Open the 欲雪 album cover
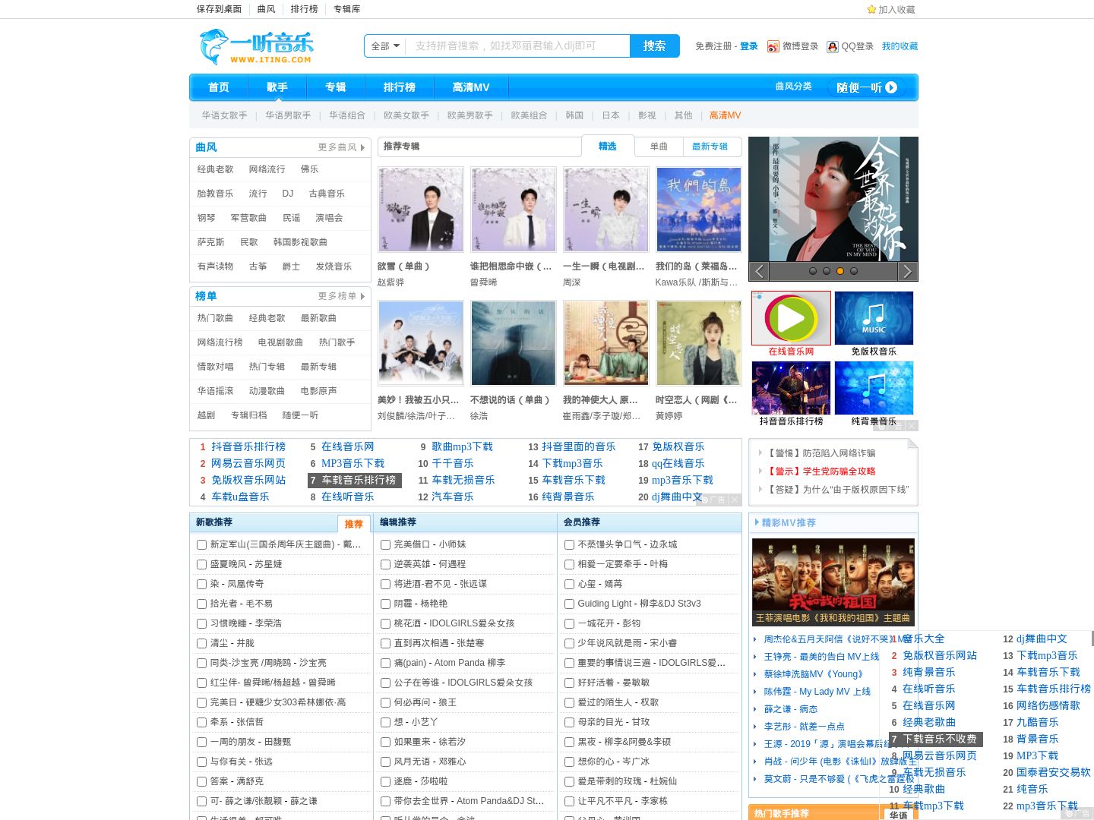1094x820 pixels. [x=421, y=210]
